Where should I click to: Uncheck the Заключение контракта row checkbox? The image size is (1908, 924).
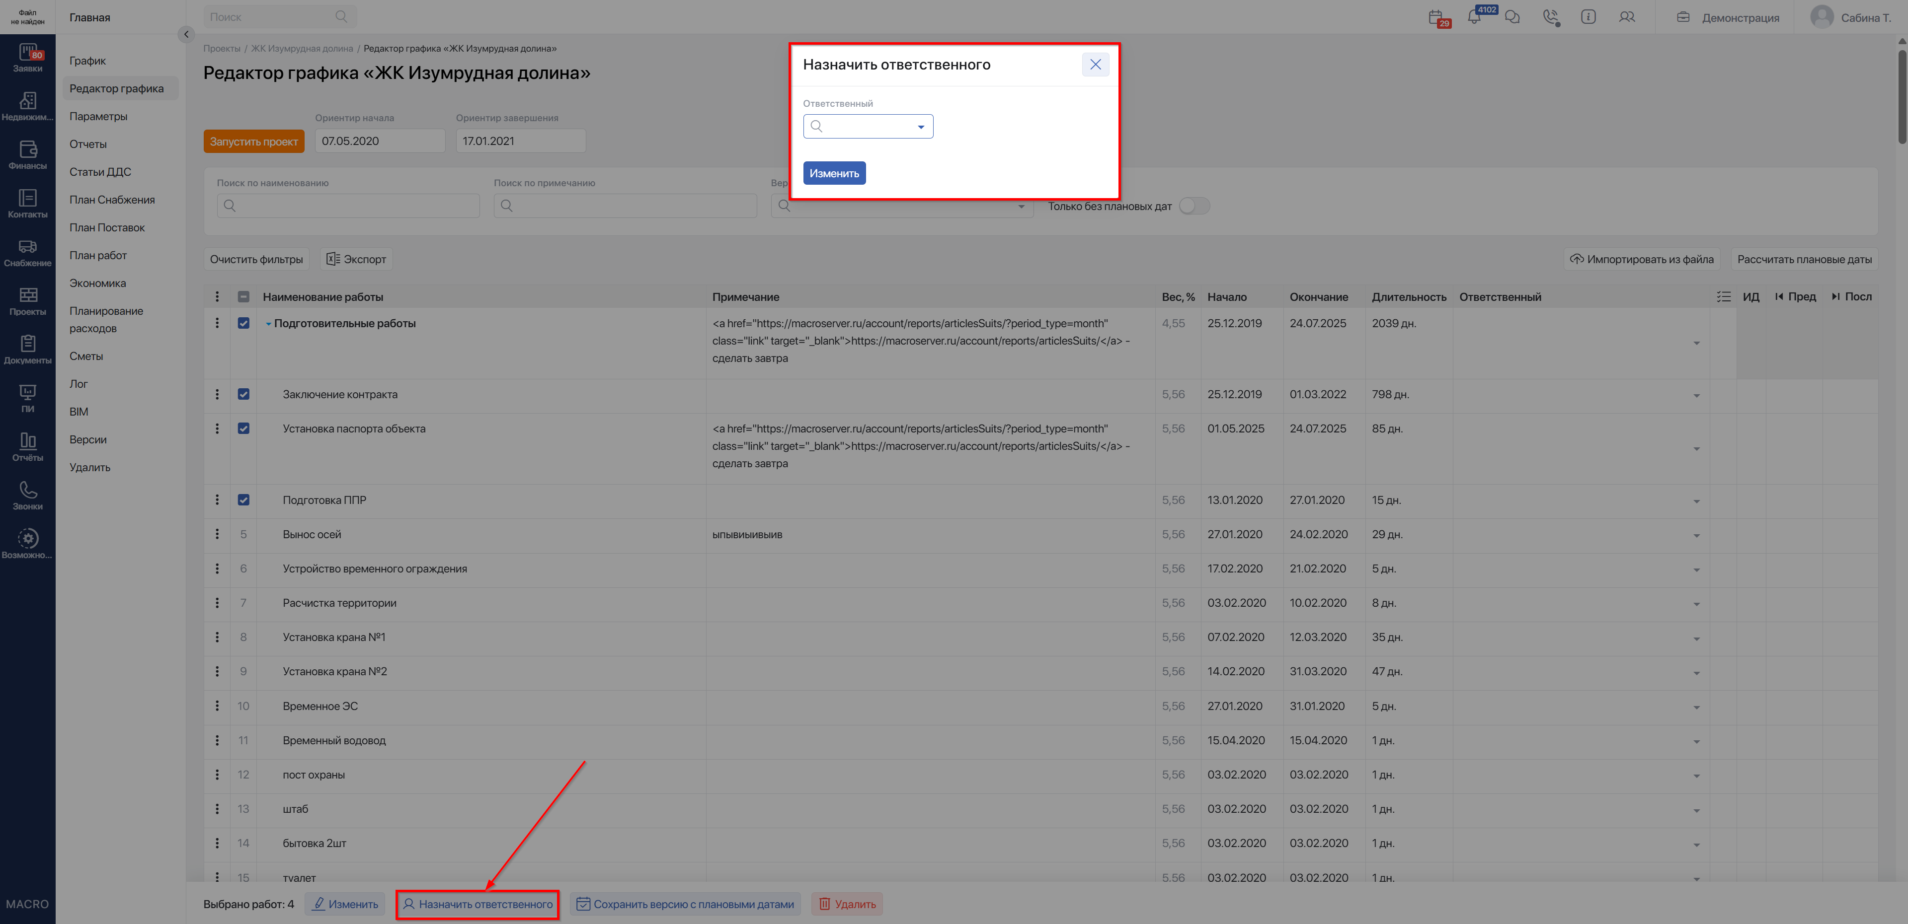click(x=243, y=394)
